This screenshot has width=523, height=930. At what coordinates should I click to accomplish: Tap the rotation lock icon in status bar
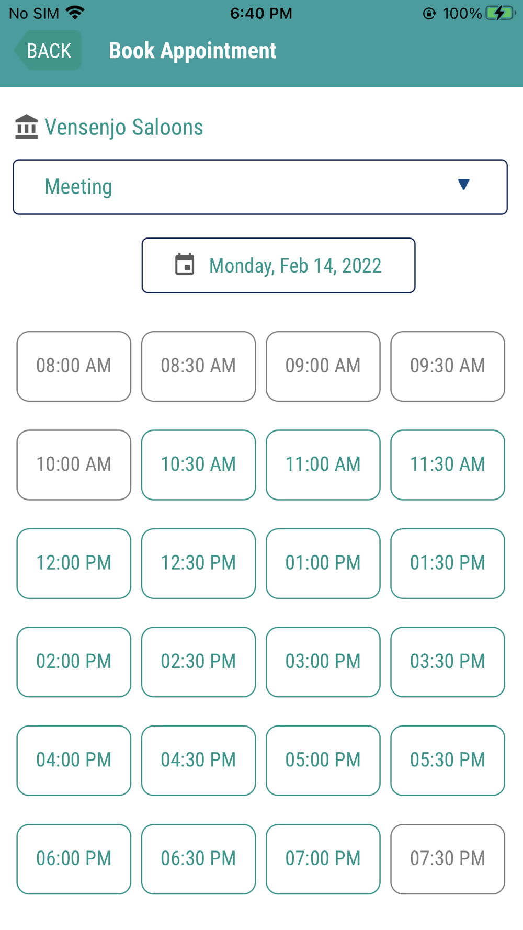pos(429,13)
